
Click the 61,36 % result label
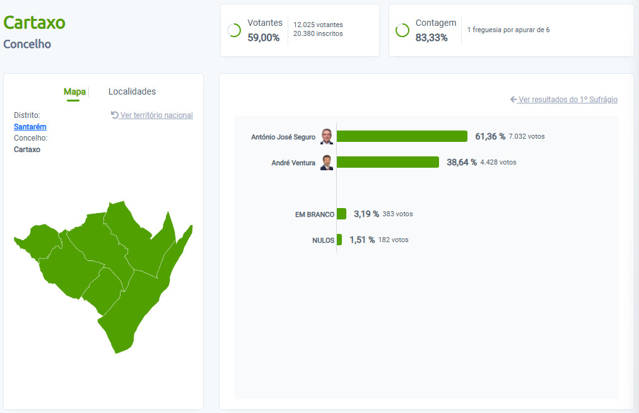[x=490, y=136]
